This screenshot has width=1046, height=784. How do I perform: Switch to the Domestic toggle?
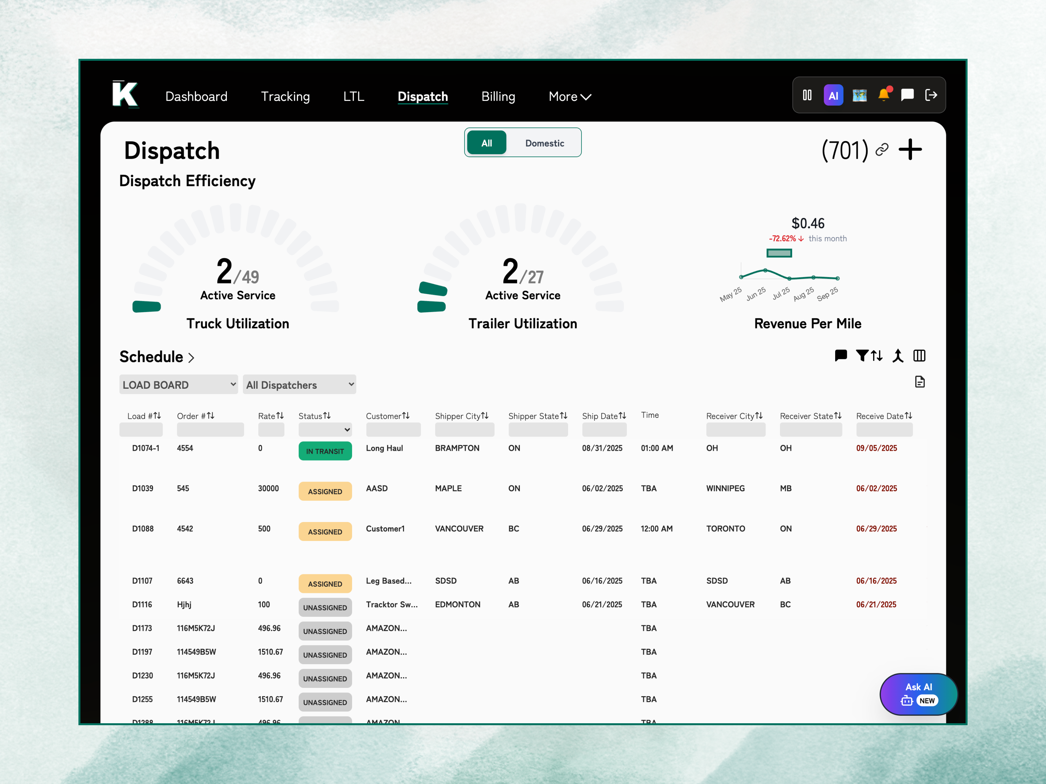(544, 143)
